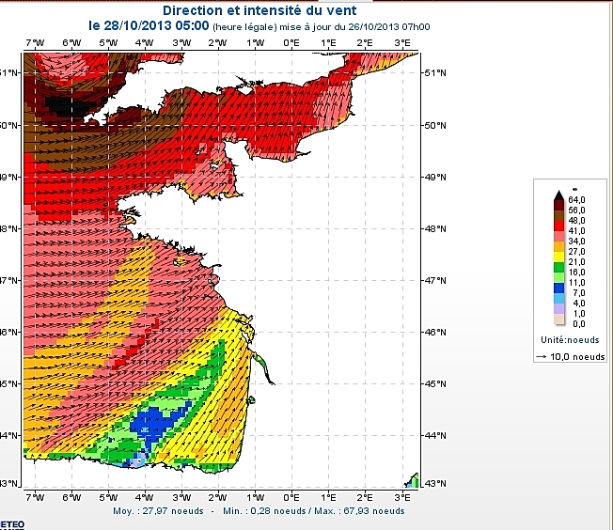
Task: Click '3°E' on the lower longitude axis
Action: pyautogui.click(x=401, y=497)
